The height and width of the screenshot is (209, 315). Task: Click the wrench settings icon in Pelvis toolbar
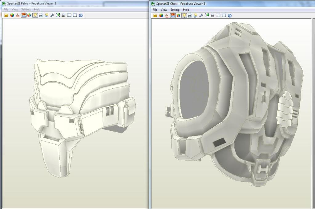52,15
